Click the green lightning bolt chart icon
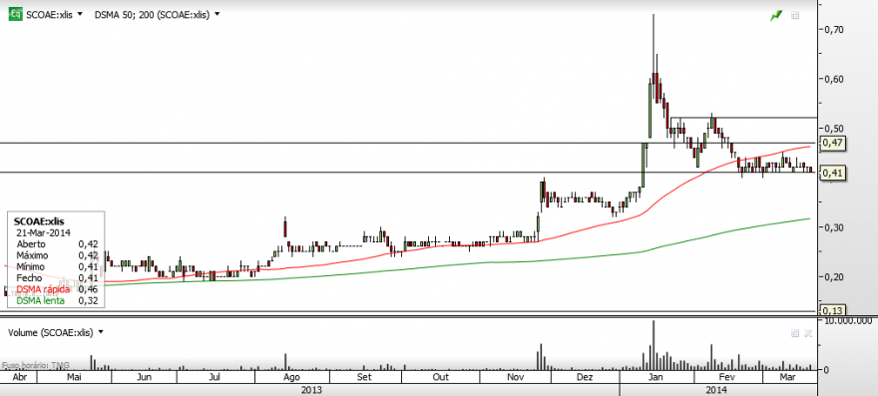 [775, 16]
